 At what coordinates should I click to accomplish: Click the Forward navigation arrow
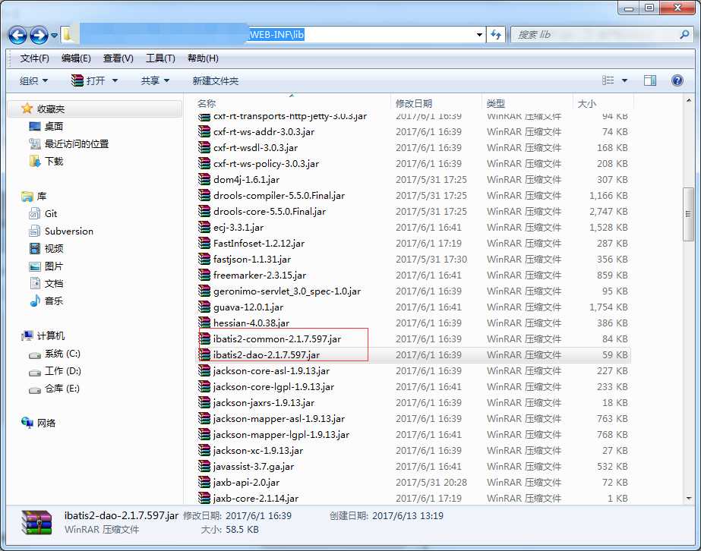click(39, 35)
